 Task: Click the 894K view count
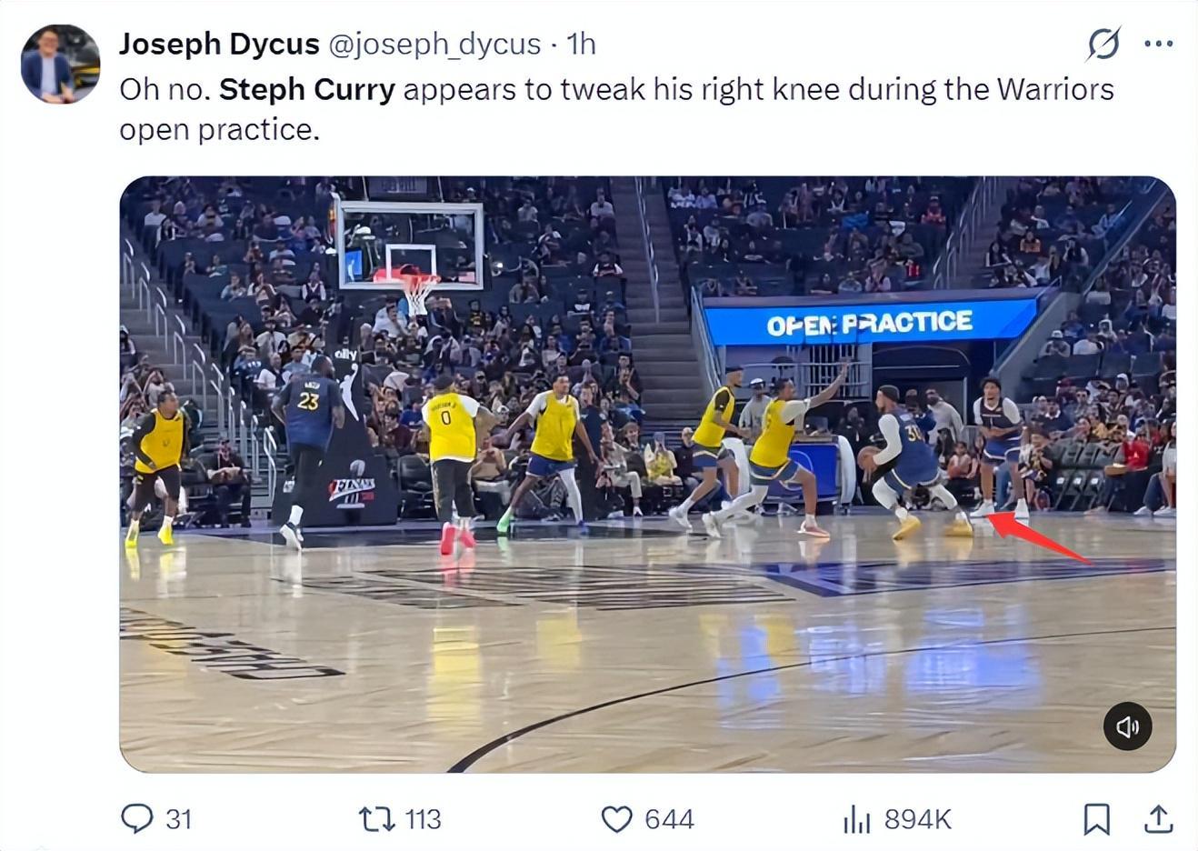(x=917, y=819)
